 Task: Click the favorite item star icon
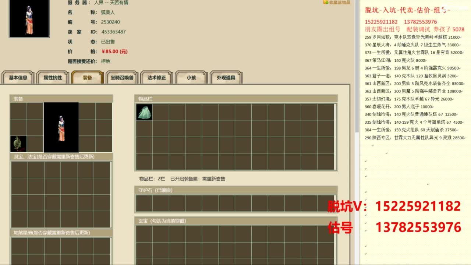326,2
